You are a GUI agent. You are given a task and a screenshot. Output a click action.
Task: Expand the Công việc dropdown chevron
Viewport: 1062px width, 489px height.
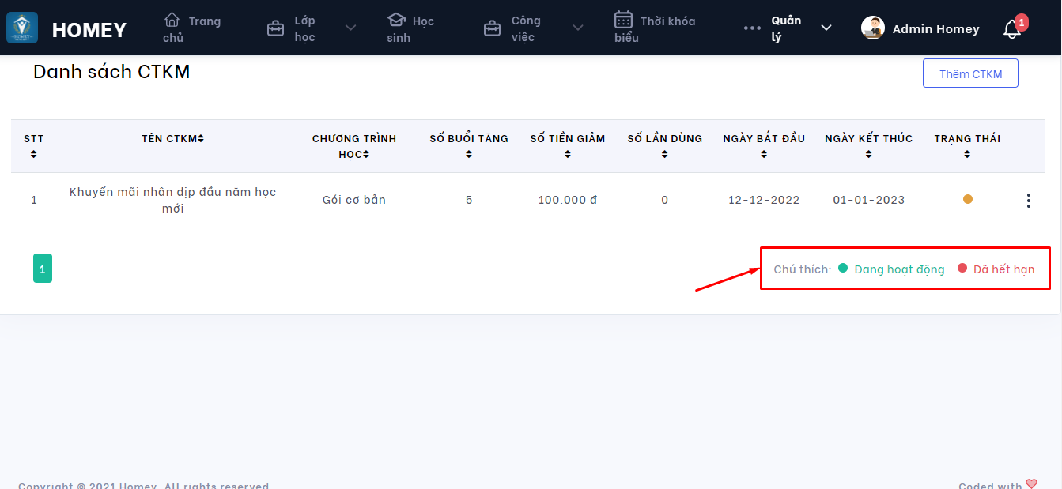(x=578, y=28)
